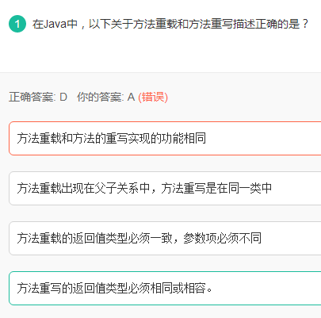Click the 你的答案 label
The image size is (321, 318).
[x=101, y=97]
